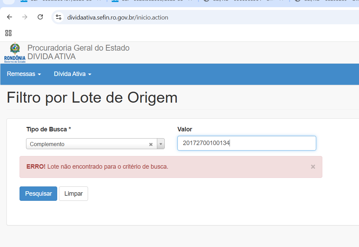Viewport: 359px width, 247px height.
Task: Select the browser address bar URL
Action: (x=117, y=17)
